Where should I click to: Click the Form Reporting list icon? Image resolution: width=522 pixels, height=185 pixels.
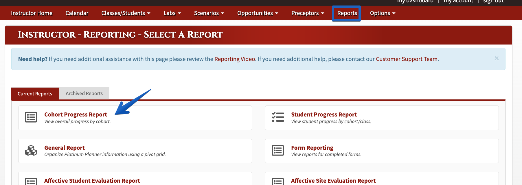(x=278, y=151)
